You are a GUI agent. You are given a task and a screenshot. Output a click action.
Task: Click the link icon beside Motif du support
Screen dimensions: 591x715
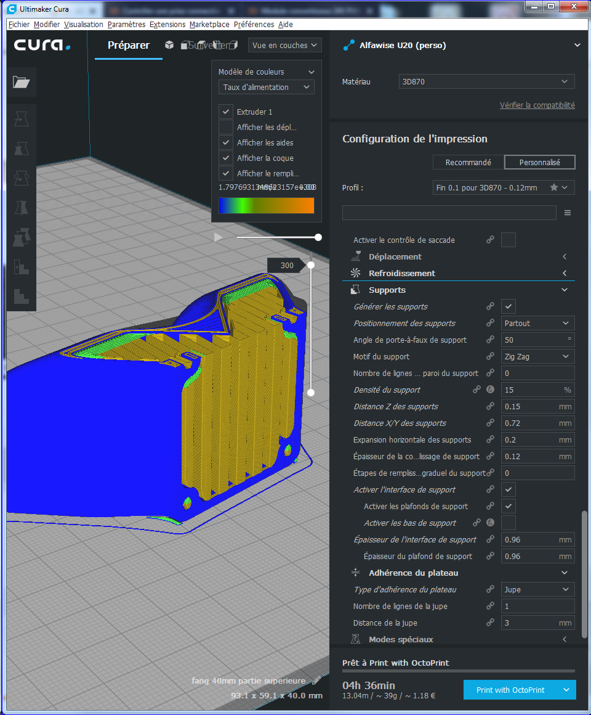click(491, 356)
